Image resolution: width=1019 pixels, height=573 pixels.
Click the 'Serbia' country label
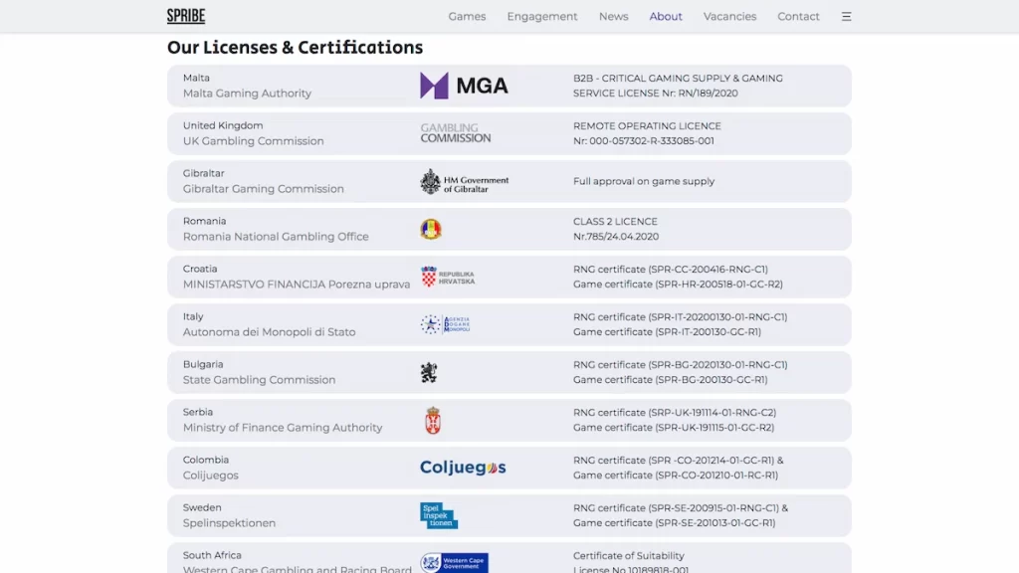point(198,412)
